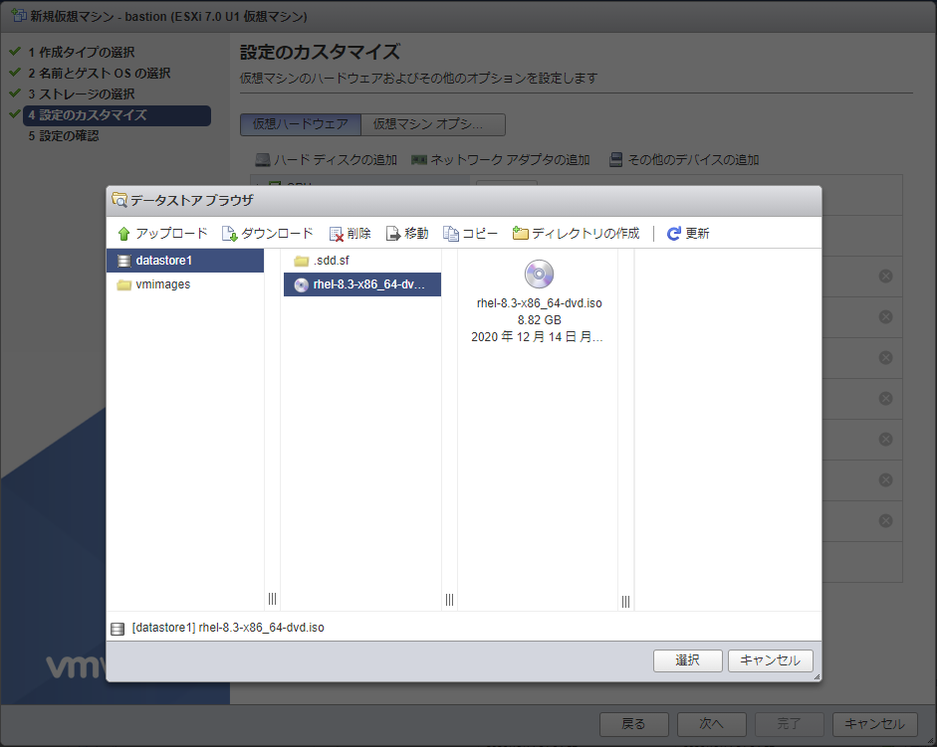This screenshot has height=747, width=937.
Task: Click the Copy (コピー) toolbar button
Action: [x=470, y=234]
